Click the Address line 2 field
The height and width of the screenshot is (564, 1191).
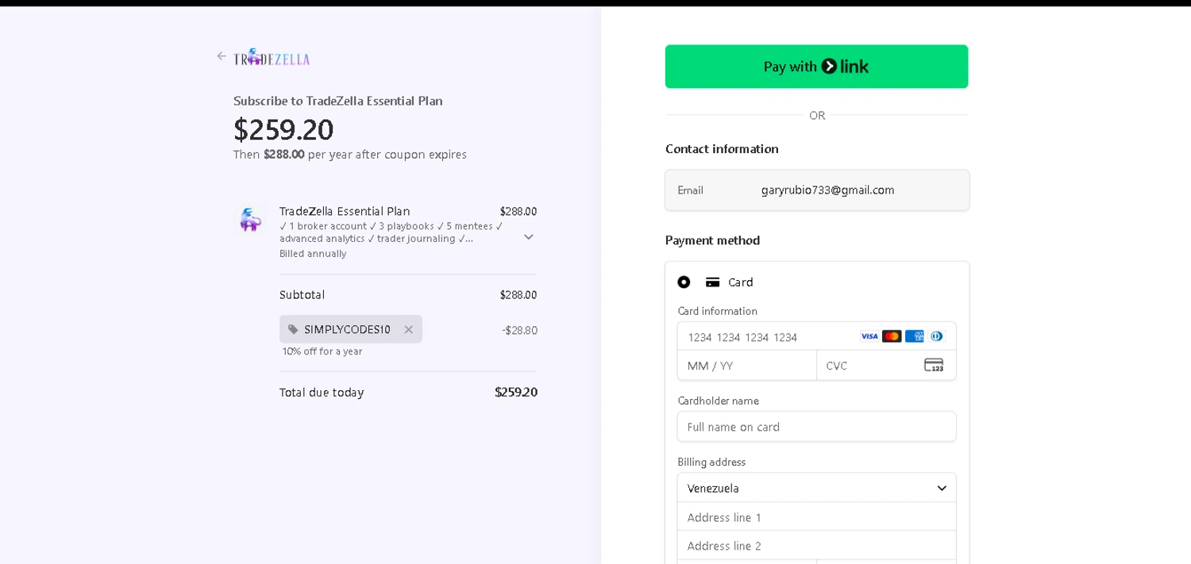click(816, 546)
